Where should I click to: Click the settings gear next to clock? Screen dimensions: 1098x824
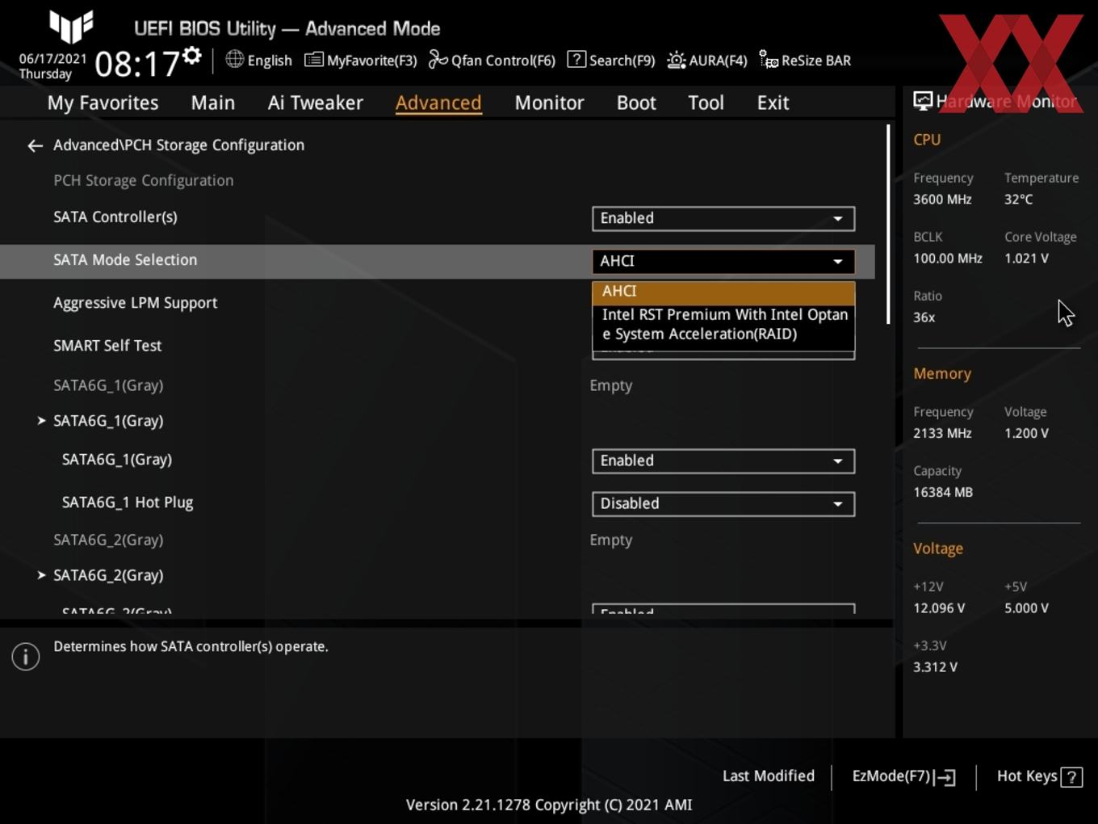click(192, 56)
